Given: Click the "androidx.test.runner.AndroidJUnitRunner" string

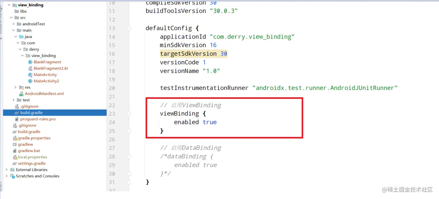Looking at the screenshot, I should (325, 88).
